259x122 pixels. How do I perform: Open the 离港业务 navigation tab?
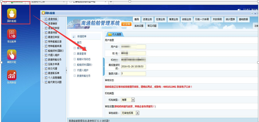tap(173, 19)
